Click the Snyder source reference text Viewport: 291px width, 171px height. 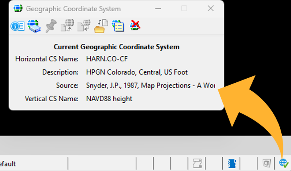click(x=151, y=85)
